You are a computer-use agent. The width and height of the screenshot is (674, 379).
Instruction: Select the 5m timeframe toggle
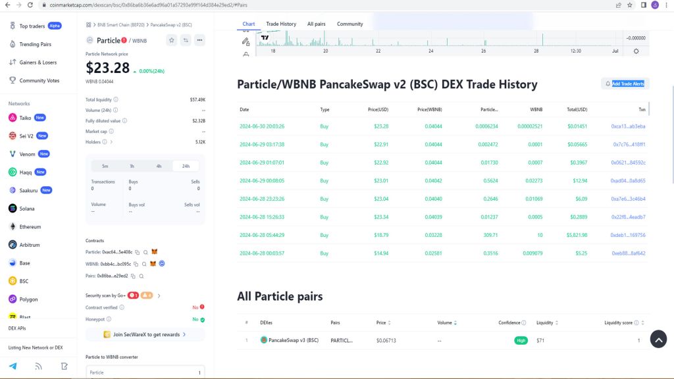105,166
